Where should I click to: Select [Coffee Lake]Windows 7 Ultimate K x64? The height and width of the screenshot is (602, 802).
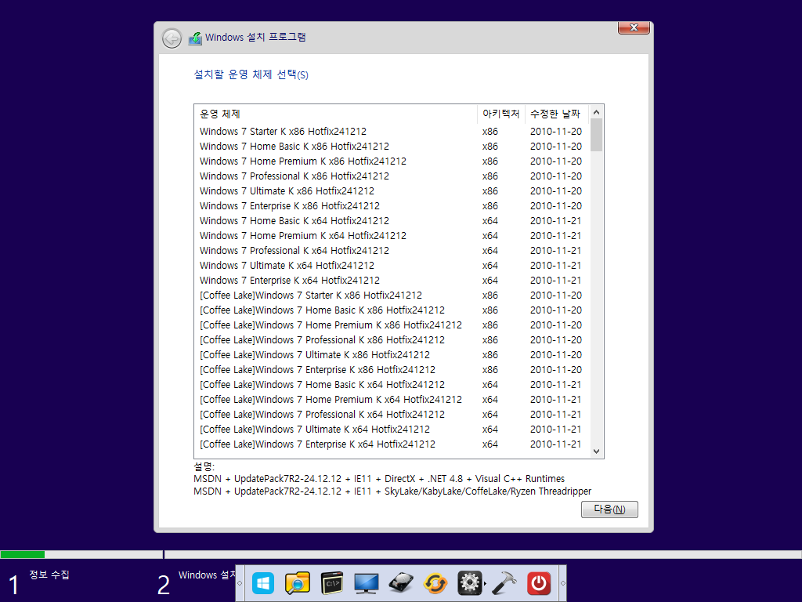(392, 429)
